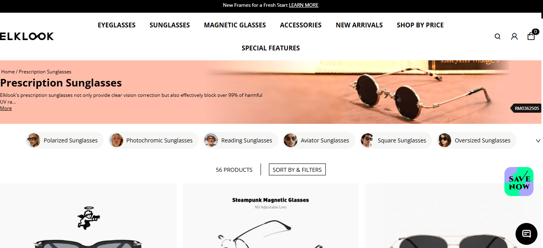Expand description with the More link

[6, 108]
